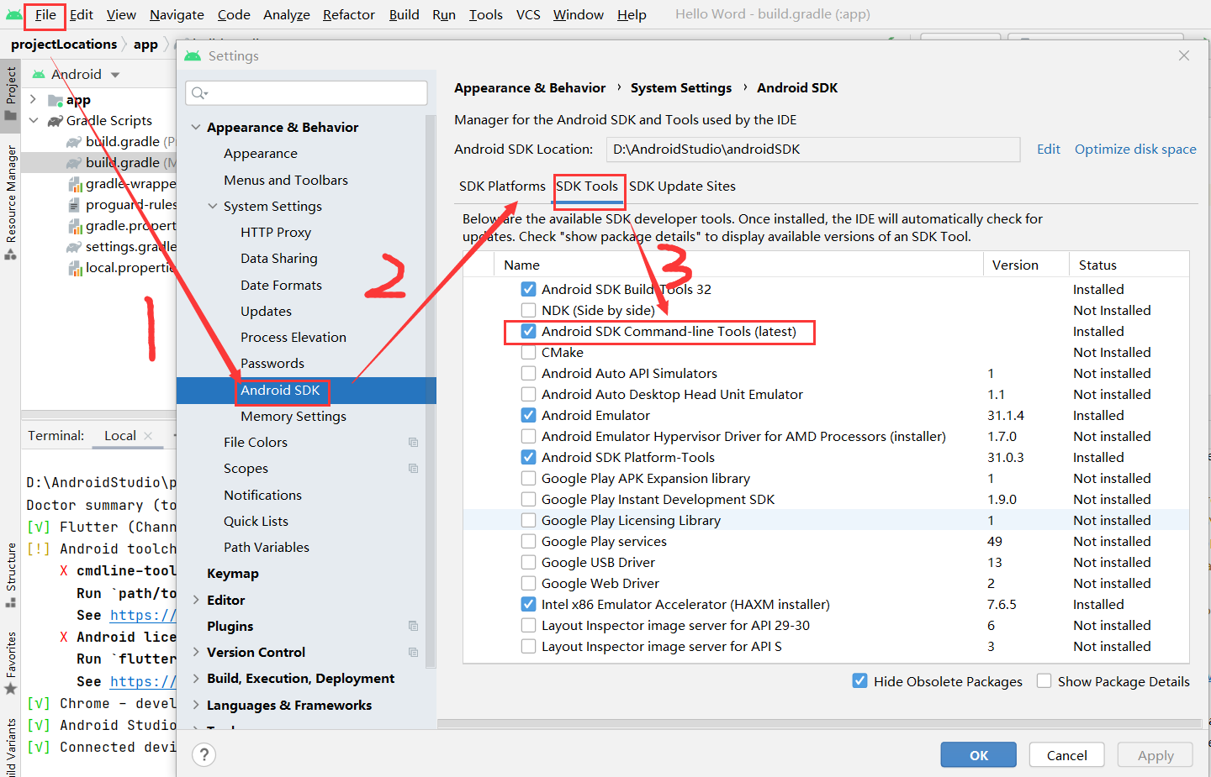
Task: Click the Gradle Scripts elephant icon
Action: (56, 121)
